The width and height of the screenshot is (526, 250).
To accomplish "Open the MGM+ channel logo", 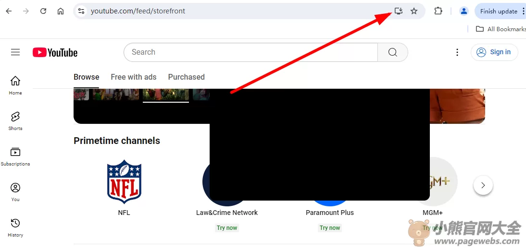I will coord(444,182).
